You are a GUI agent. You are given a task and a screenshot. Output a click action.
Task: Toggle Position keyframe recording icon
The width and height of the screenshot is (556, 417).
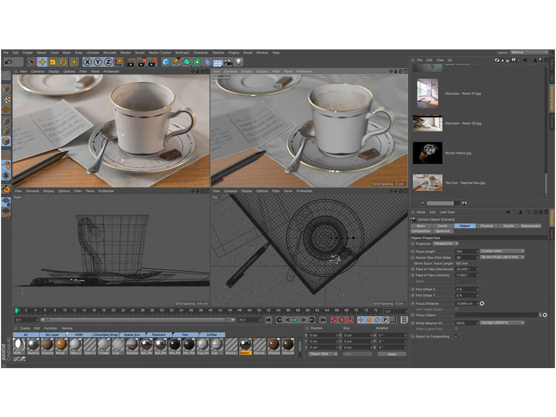[x=361, y=320]
